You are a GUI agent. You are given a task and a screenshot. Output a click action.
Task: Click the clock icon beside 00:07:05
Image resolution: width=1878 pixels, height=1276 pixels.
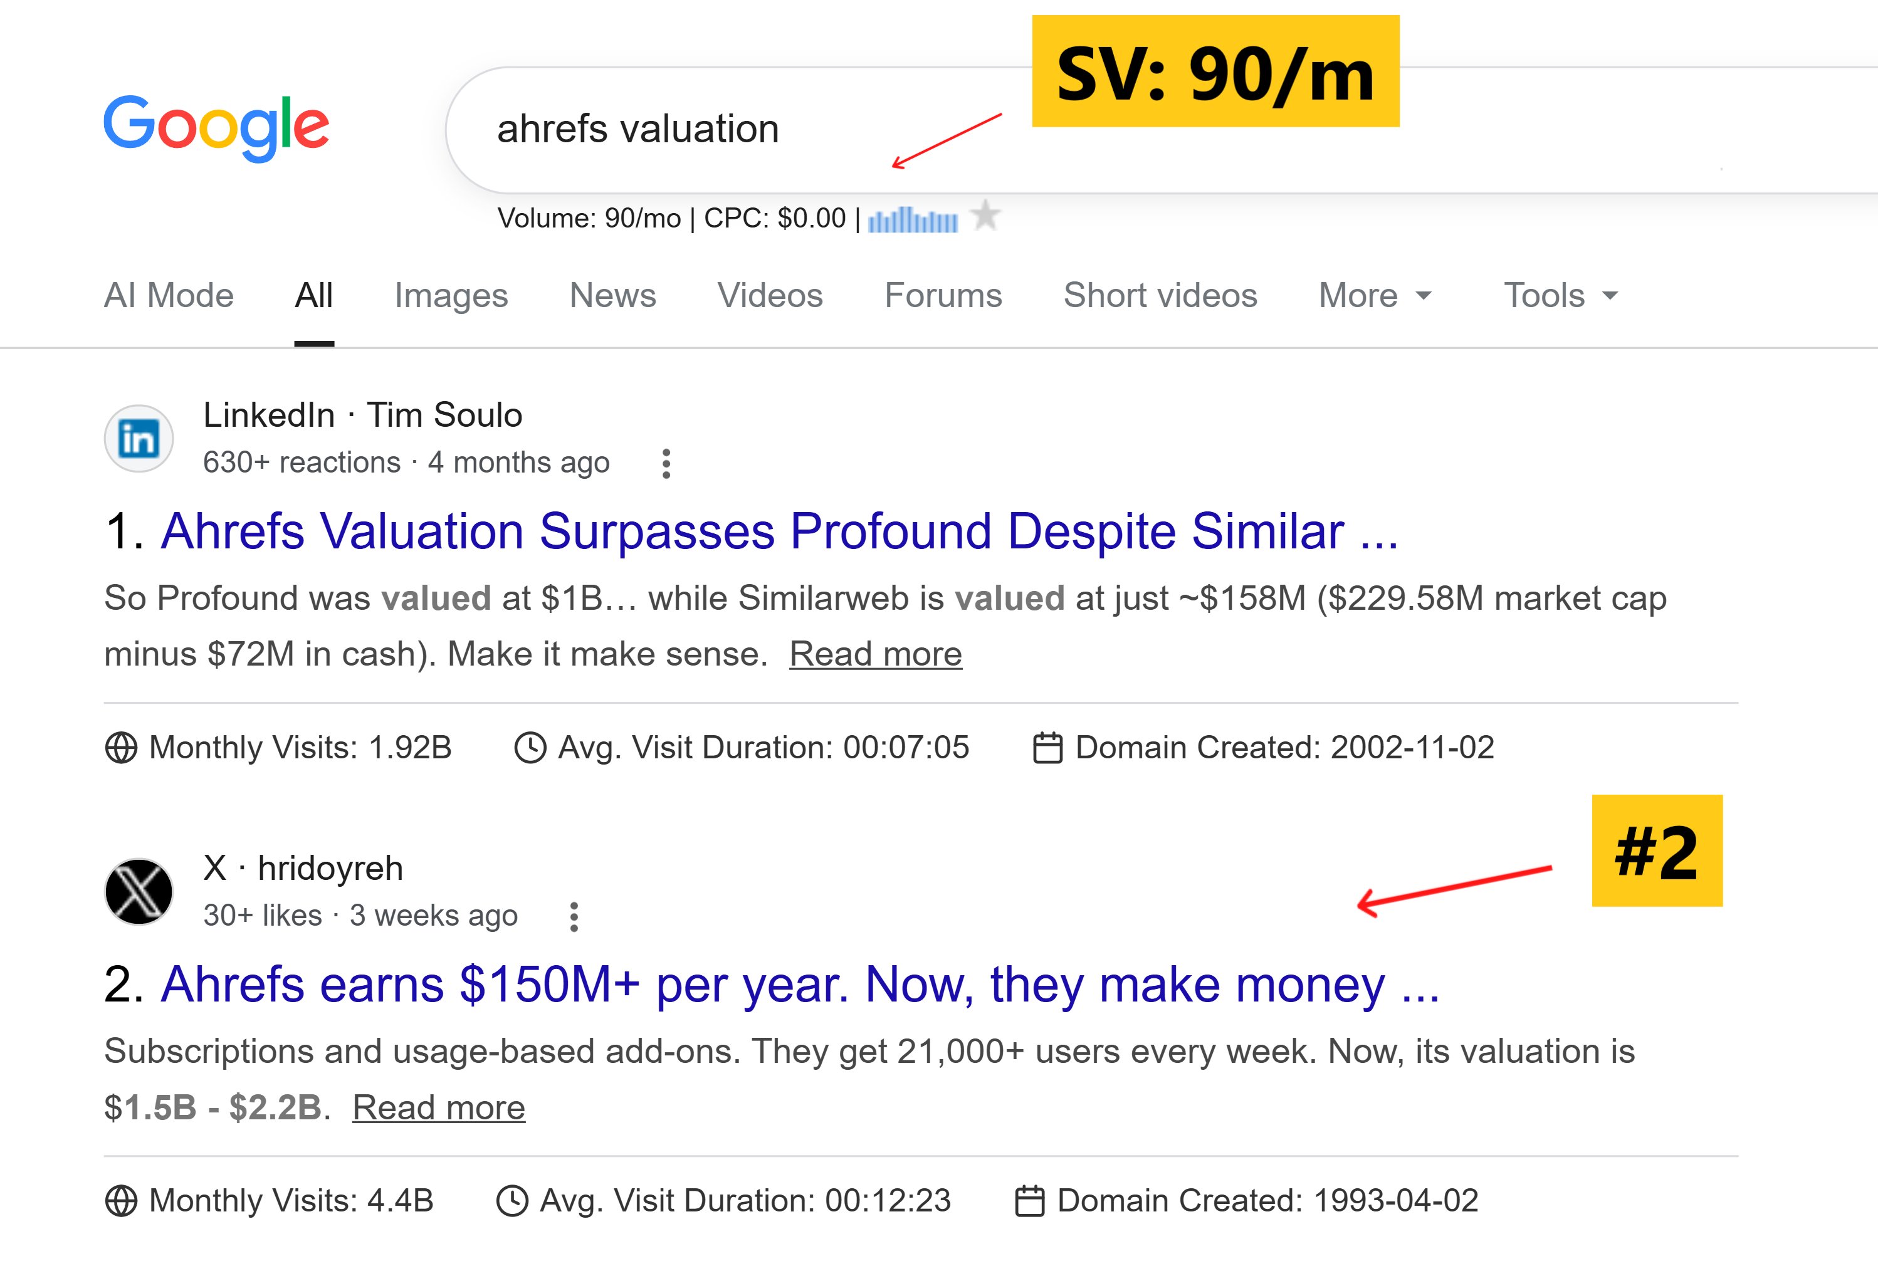click(x=530, y=748)
